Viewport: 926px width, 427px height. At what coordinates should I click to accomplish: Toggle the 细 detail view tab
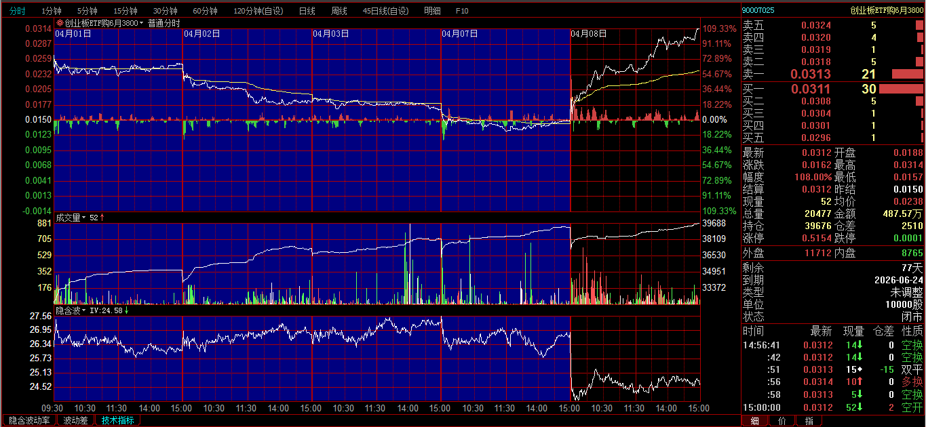[x=754, y=421]
